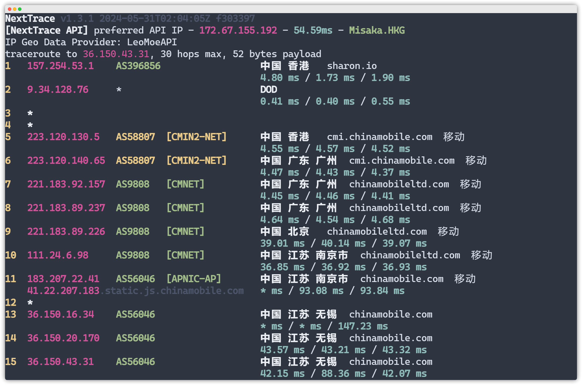
Task: Click hop 6 IP 223.120.140.65
Action: pos(66,161)
